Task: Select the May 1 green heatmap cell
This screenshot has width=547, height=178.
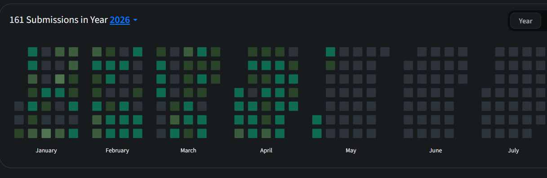Action: (317, 120)
